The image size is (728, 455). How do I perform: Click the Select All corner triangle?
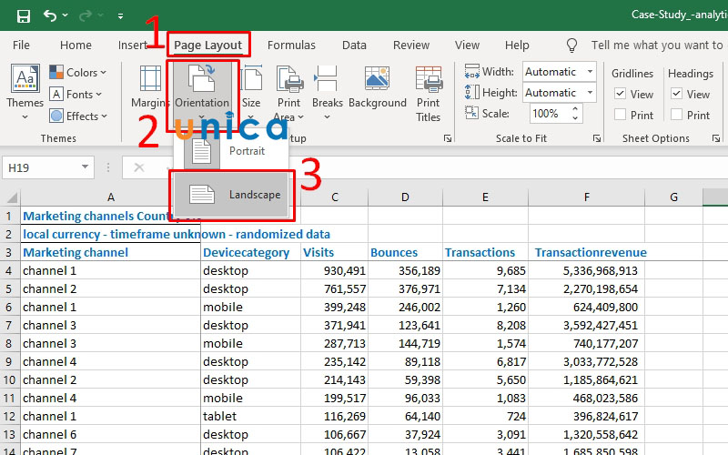coord(11,197)
